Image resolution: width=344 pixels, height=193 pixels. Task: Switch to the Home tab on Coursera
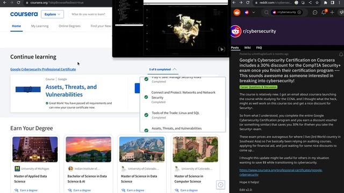tap(17, 26)
